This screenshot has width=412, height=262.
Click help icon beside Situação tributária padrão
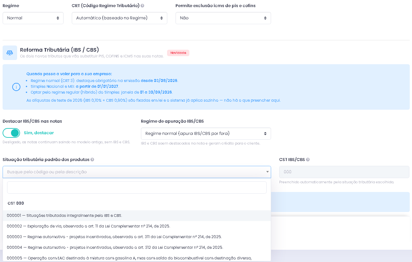click(92, 160)
